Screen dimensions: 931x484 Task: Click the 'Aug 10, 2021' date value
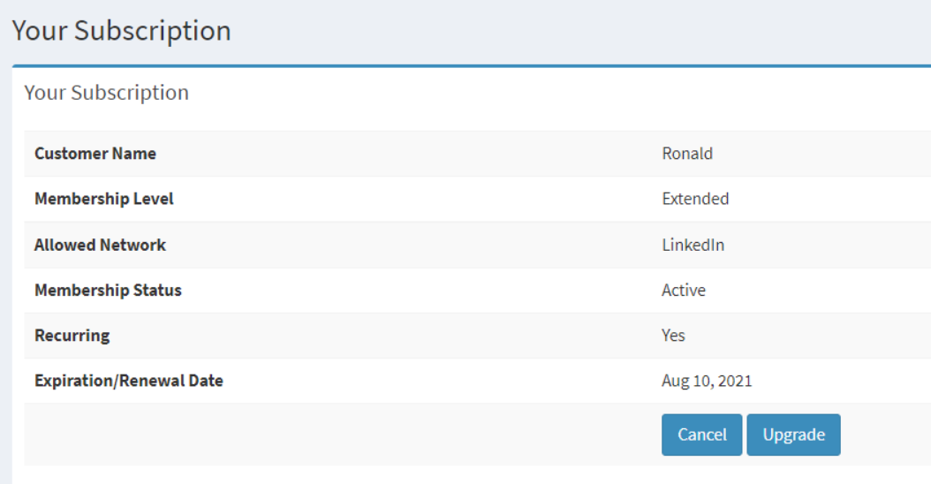click(707, 382)
